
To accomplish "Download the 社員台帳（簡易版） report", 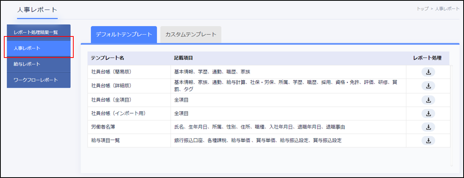I will tap(428, 72).
